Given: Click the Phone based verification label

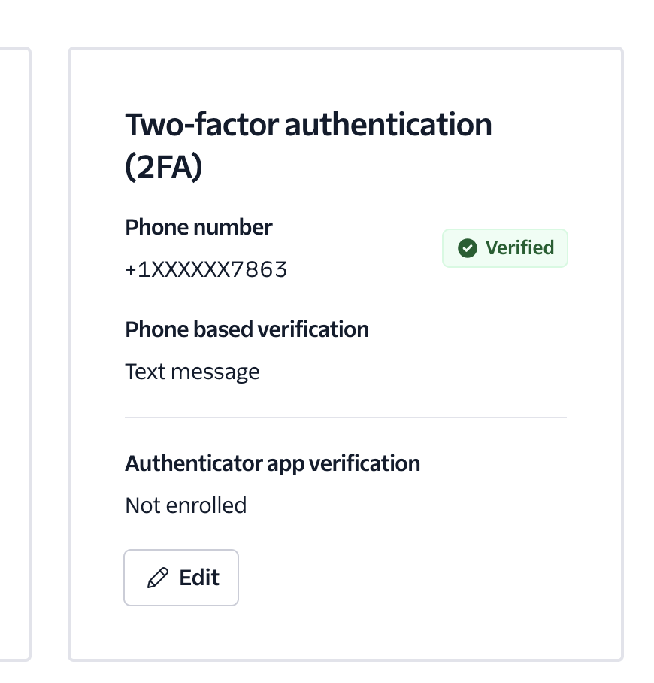Looking at the screenshot, I should point(247,329).
